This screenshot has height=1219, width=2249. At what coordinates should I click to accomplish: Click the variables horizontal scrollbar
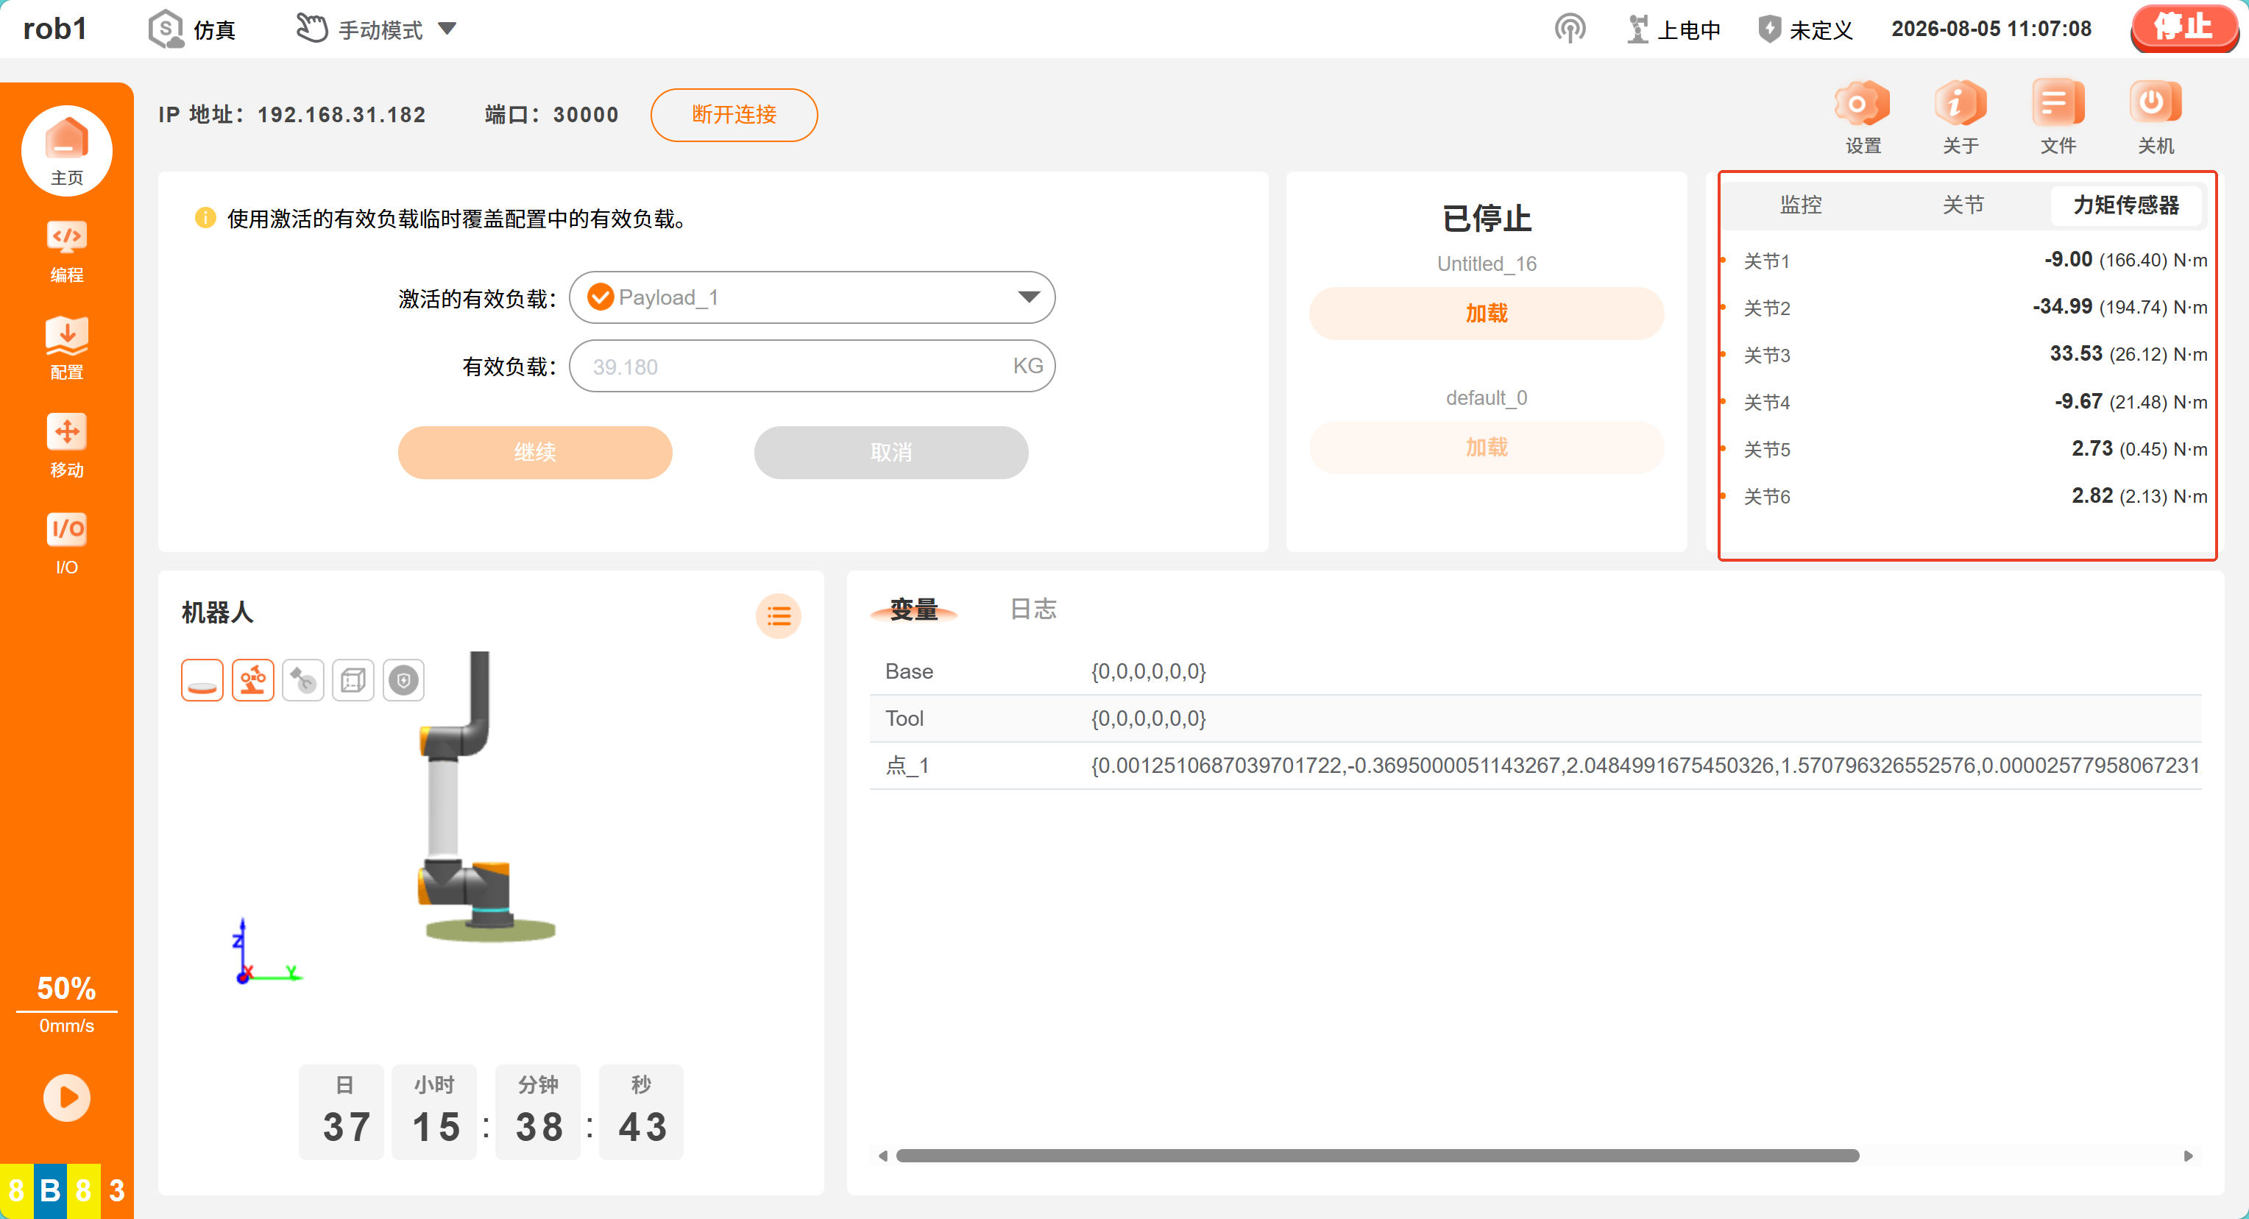coord(1378,1156)
